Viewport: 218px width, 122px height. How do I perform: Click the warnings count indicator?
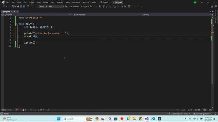coord(24,110)
